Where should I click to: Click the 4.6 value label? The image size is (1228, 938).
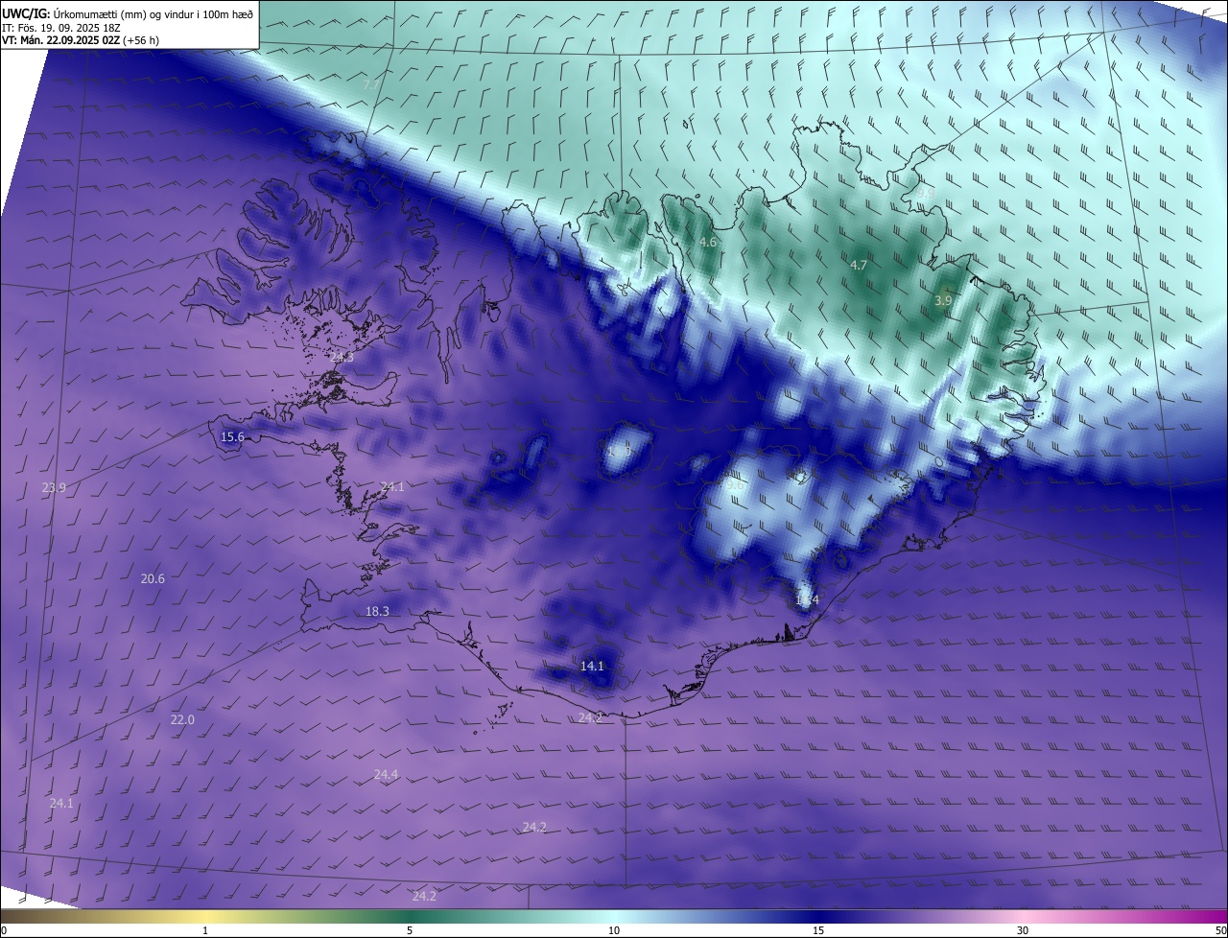tap(708, 243)
